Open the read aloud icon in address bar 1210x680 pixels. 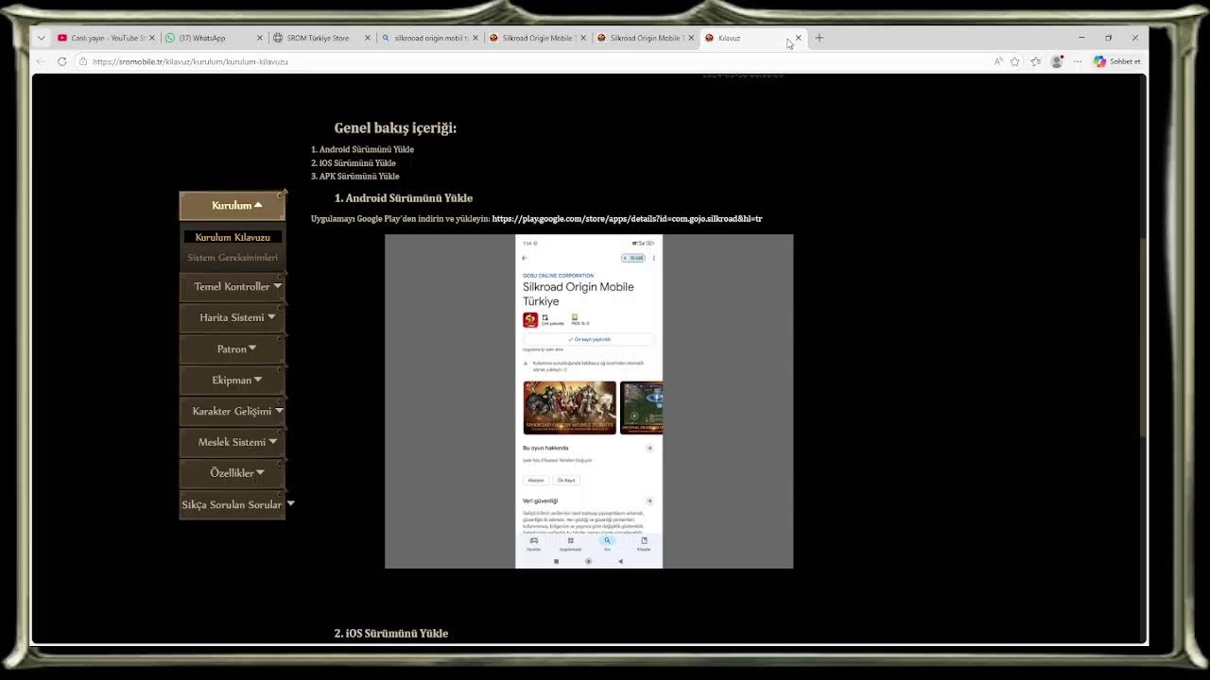998,61
